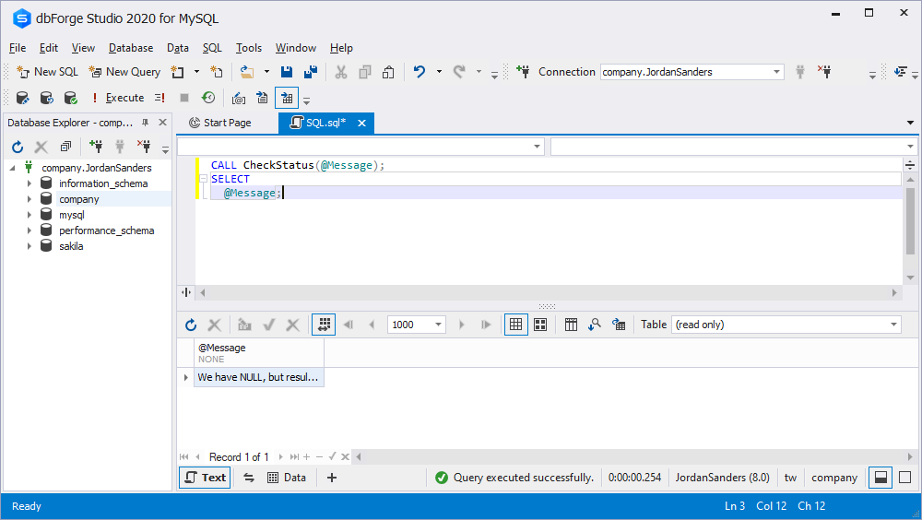Expand the company database node
Viewport: 922px width, 520px height.
click(x=29, y=199)
